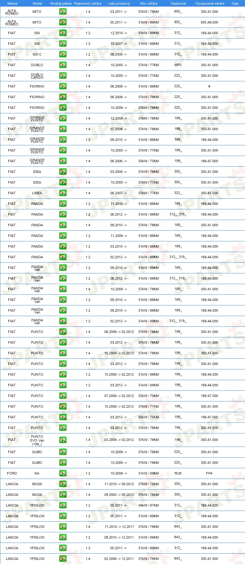The height and width of the screenshot is (564, 245).
Task: Click fuel icon in Punto EVO Van row
Action: [63, 440]
